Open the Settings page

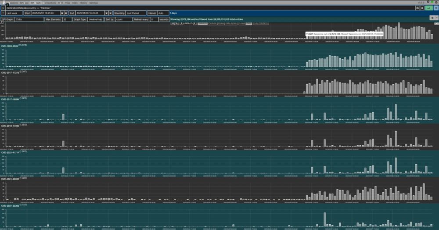[94, 3]
